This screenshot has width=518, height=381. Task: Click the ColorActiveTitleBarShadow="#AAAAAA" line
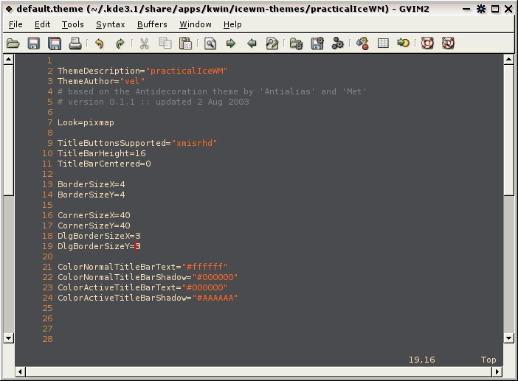[x=148, y=298]
